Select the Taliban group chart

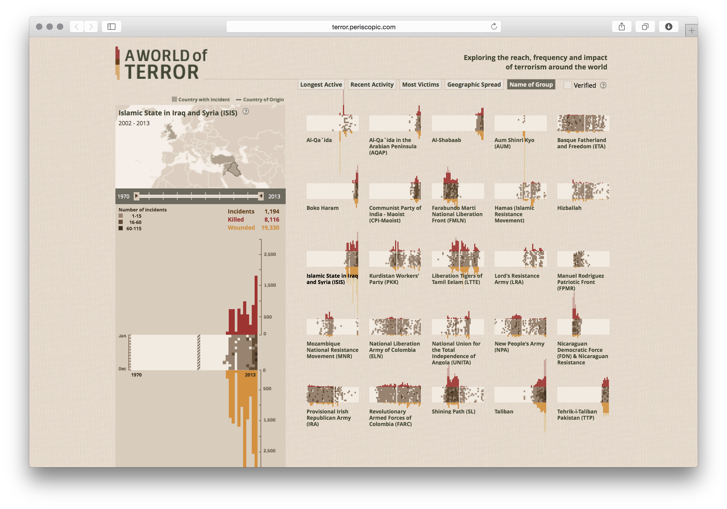pyautogui.click(x=520, y=394)
